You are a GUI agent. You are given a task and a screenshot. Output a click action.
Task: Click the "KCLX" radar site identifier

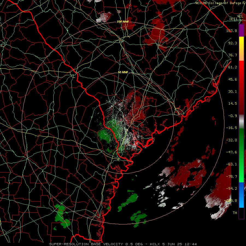pyautogui.click(x=155, y=244)
